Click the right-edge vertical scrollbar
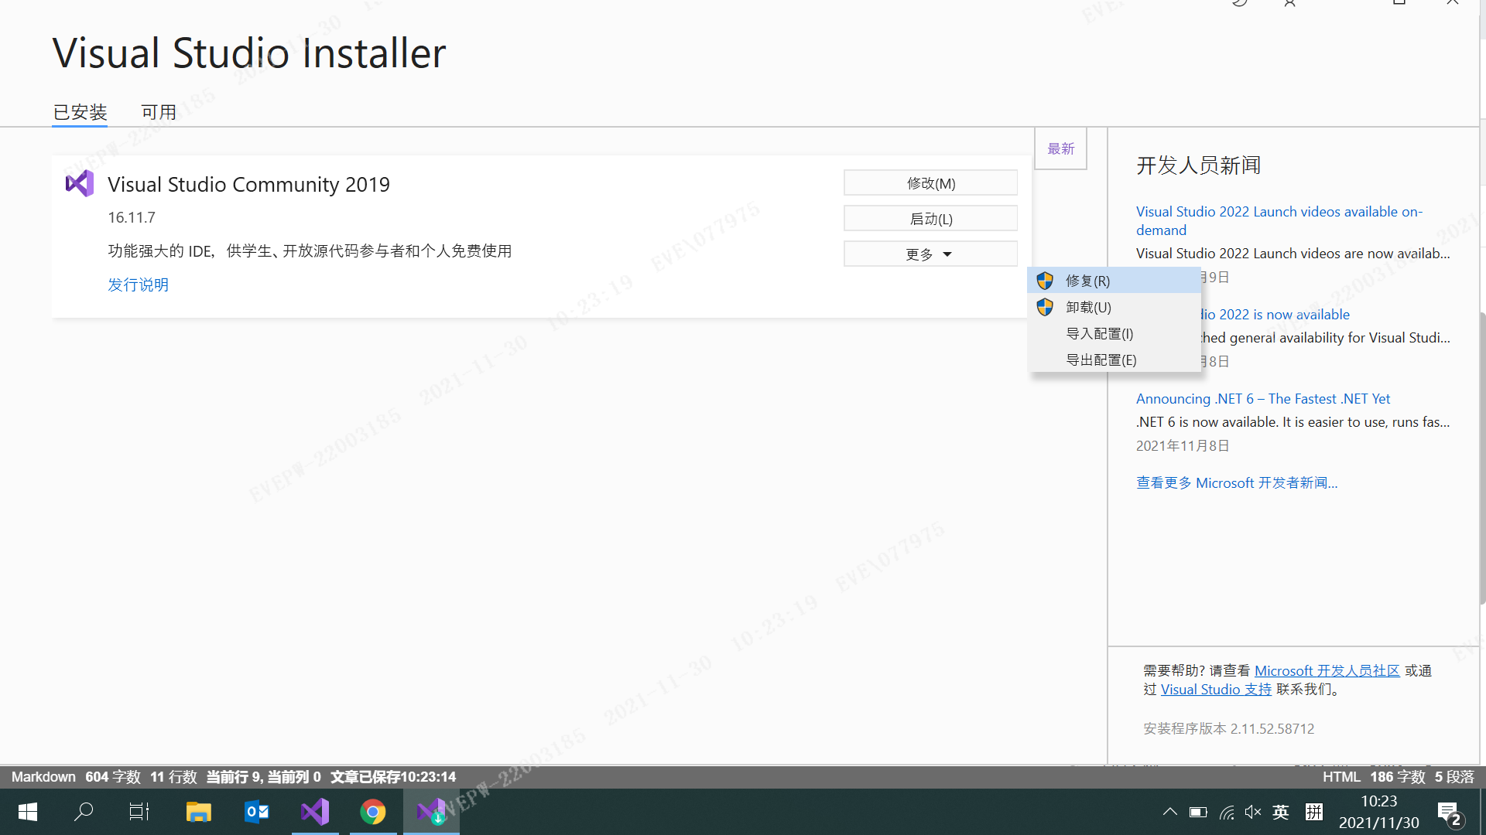The height and width of the screenshot is (835, 1486). 1482,456
